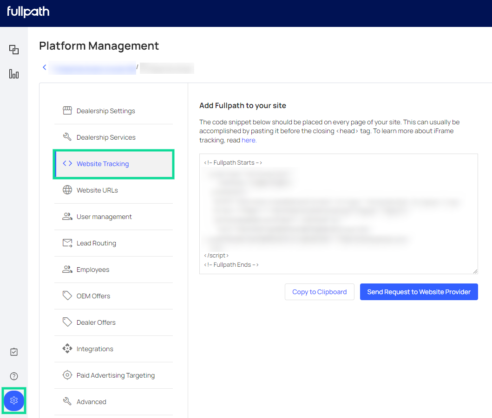This screenshot has height=418, width=492.
Task: Click the envelope icon beside Lead Routing
Action: pos(67,243)
